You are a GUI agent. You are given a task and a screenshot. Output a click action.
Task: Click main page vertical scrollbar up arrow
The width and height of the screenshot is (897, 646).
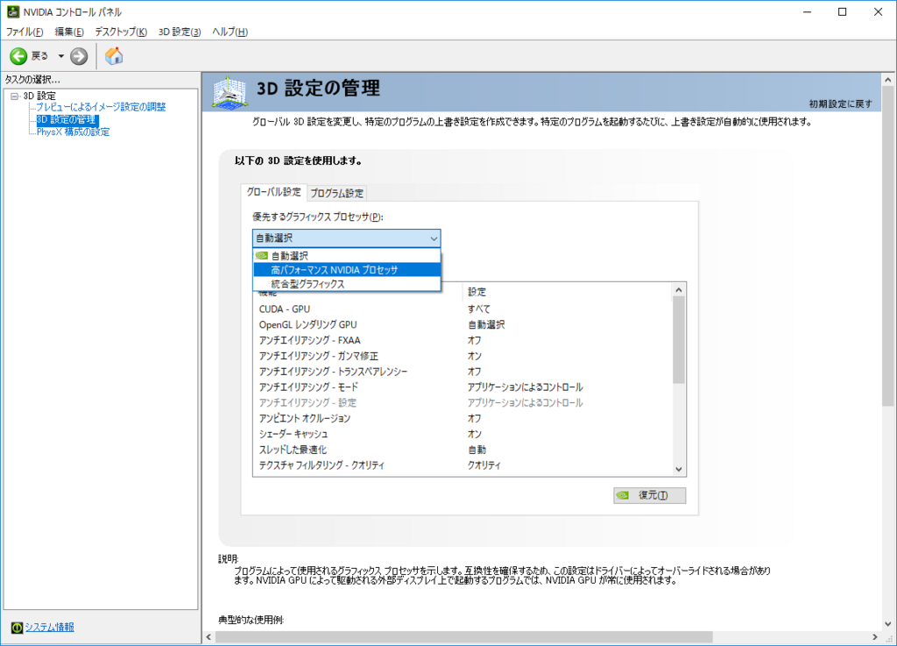888,80
